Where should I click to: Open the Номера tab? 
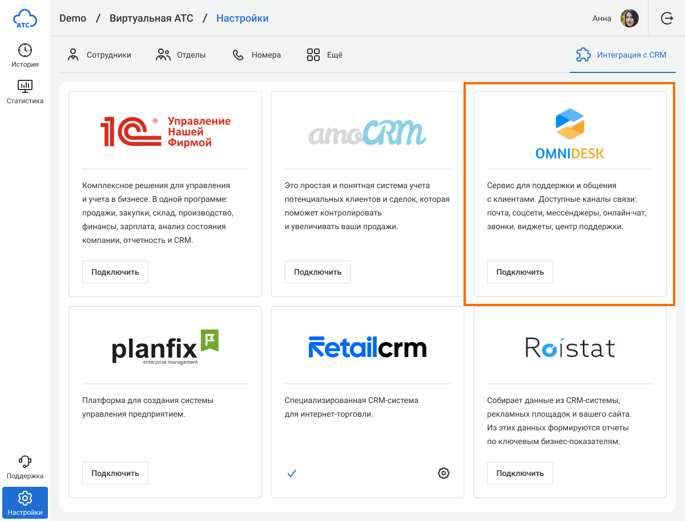pyautogui.click(x=256, y=55)
